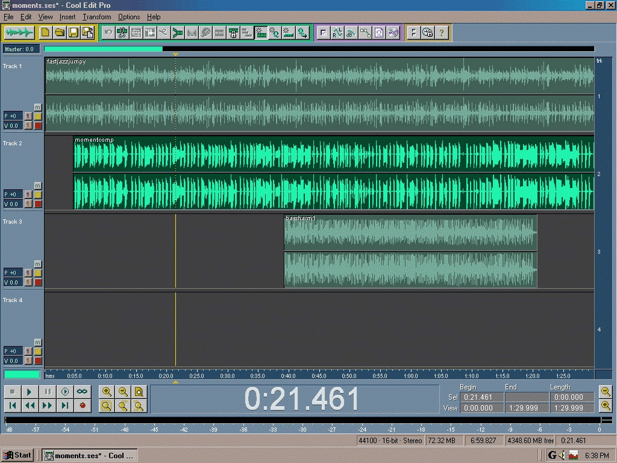617x463 pixels.
Task: Open Track 4 pan P +0 field
Action: 13,351
